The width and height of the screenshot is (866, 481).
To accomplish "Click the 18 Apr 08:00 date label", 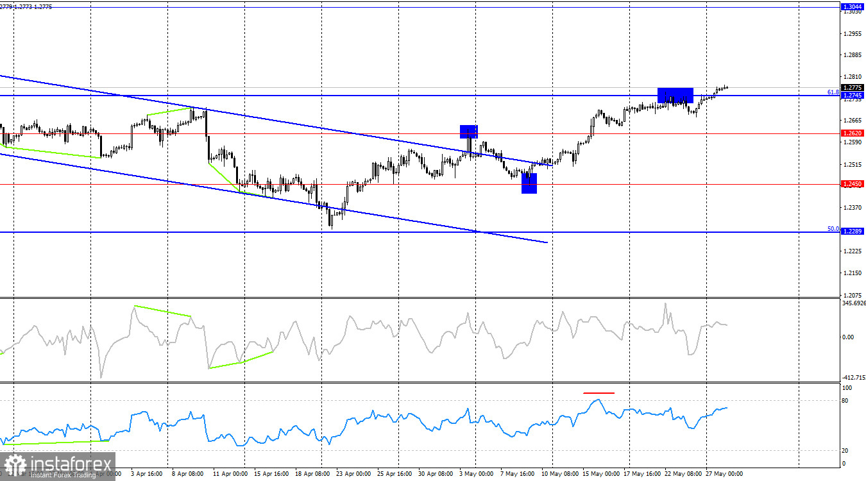I will (312, 474).
